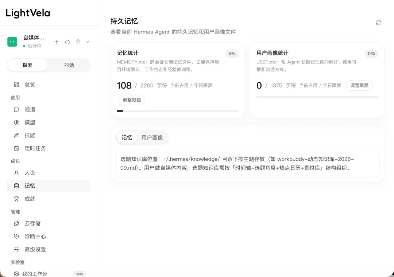Click the 成就 trophy icon
Viewport: 394px width, 277px height.
(x=16, y=199)
